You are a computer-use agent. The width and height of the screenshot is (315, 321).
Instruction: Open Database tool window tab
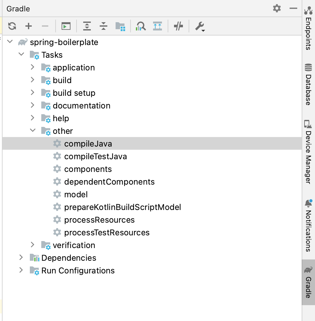308,84
